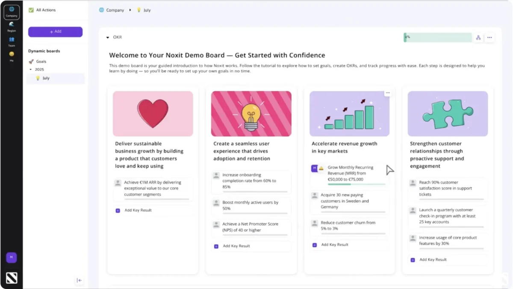
Task: Open the OKR section three-dot menu
Action: [x=489, y=38]
